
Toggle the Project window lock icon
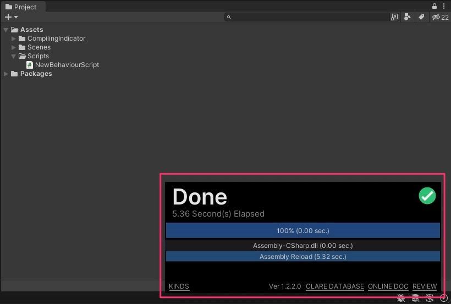pyautogui.click(x=435, y=6)
